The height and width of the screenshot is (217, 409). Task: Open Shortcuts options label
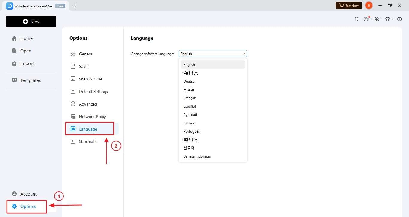(x=88, y=142)
